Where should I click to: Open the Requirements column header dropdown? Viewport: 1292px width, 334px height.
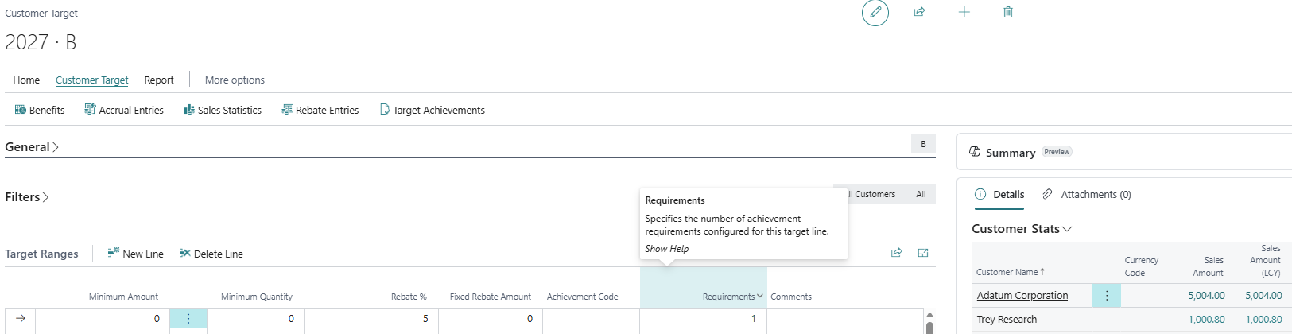click(759, 297)
